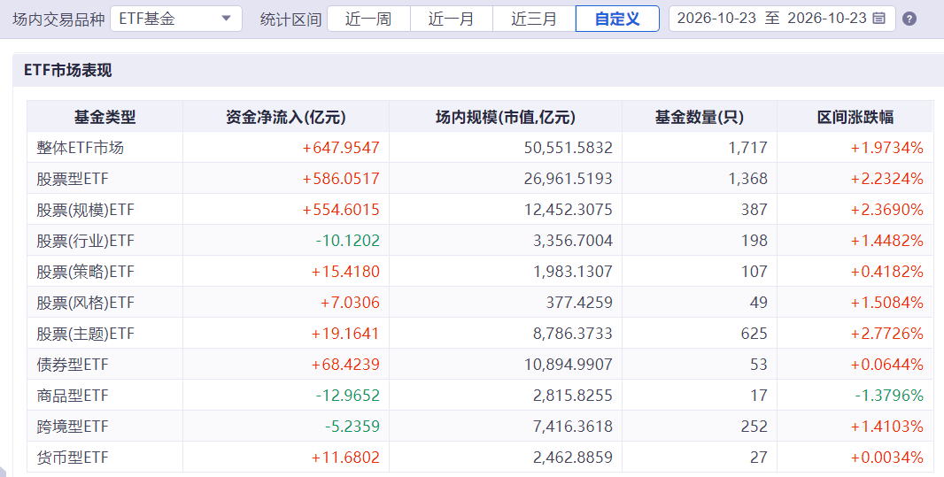Click the 资金净流入(亿元) column header
944x477 pixels.
point(286,117)
